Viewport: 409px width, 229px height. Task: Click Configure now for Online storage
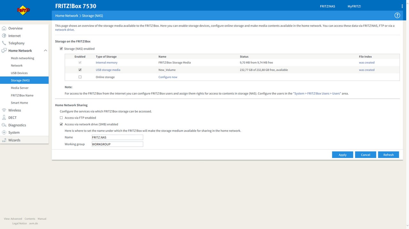click(x=168, y=77)
